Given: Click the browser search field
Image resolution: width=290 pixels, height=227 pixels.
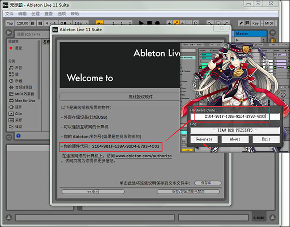Looking at the screenshot, I should [32, 34].
